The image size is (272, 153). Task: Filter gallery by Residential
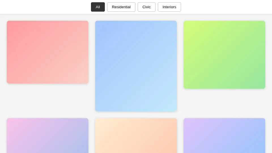point(121,7)
